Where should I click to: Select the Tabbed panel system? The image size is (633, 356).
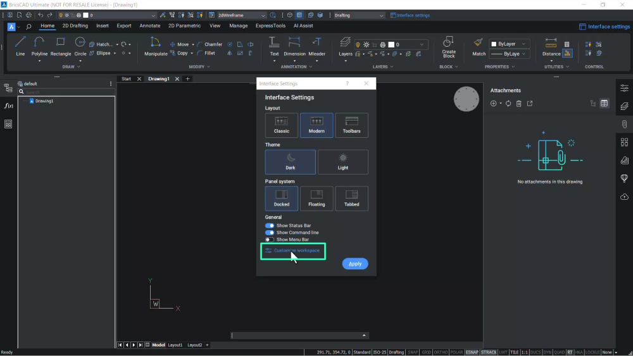[351, 199]
